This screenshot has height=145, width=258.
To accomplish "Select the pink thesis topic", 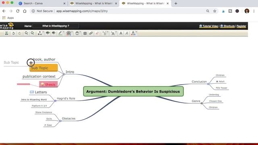I will pyautogui.click(x=48, y=84).
